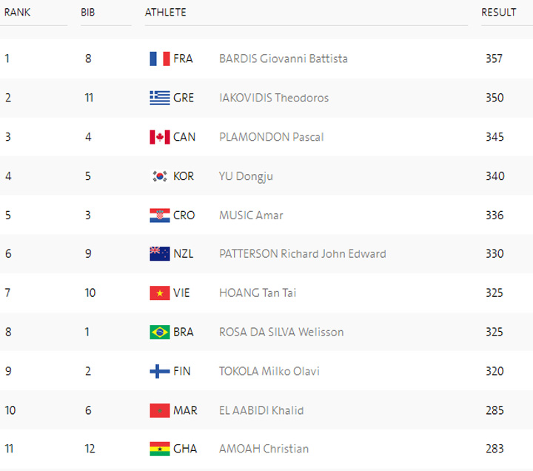Image resolution: width=533 pixels, height=471 pixels.
Task: Open PATTERSON Richard John Edward profile
Action: (302, 254)
